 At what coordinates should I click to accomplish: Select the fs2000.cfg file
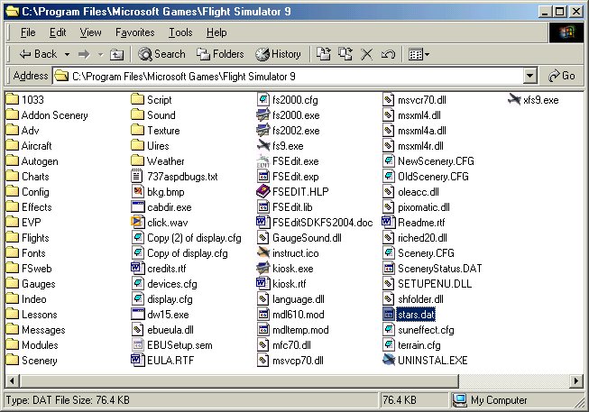pyautogui.click(x=288, y=100)
